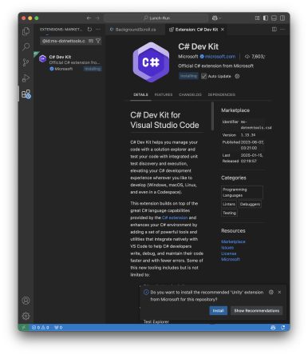Refresh the Extensions Marketplace list
This screenshot has width=308, height=355.
pyautogui.click(x=89, y=30)
